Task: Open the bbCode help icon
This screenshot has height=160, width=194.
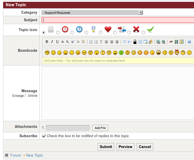Action: [x=189, y=42]
